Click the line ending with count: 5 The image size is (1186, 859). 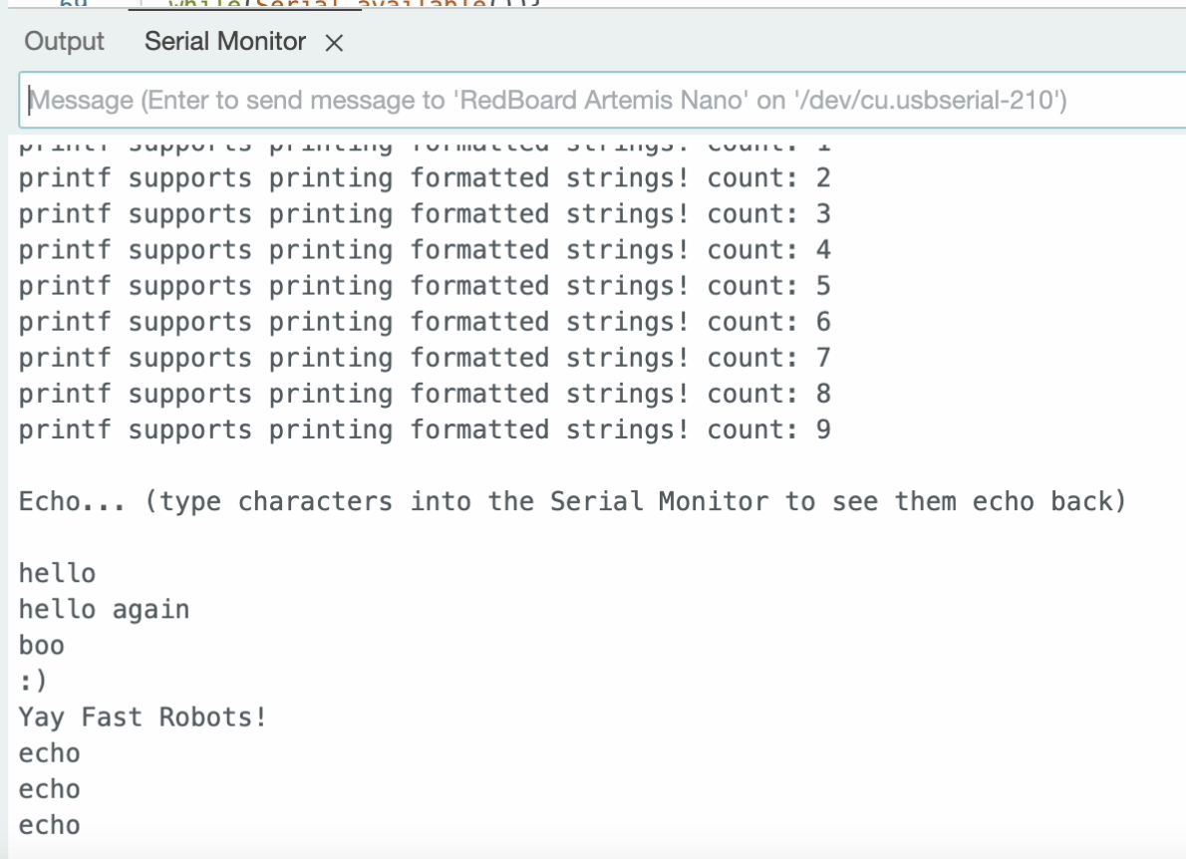[x=425, y=287]
